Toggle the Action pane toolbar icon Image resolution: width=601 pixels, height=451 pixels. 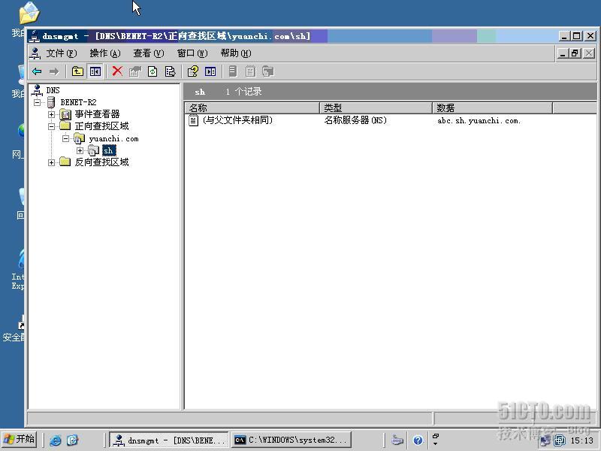coord(210,71)
